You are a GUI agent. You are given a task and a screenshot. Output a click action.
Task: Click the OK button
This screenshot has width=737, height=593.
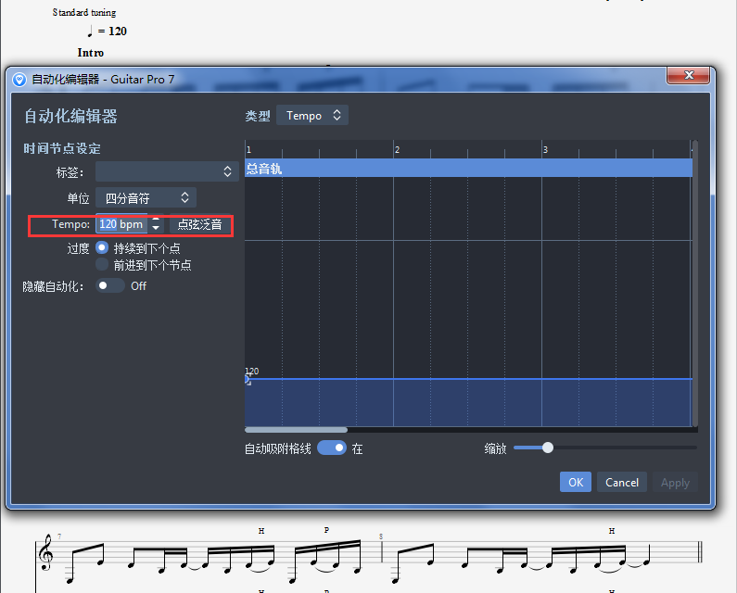click(576, 482)
